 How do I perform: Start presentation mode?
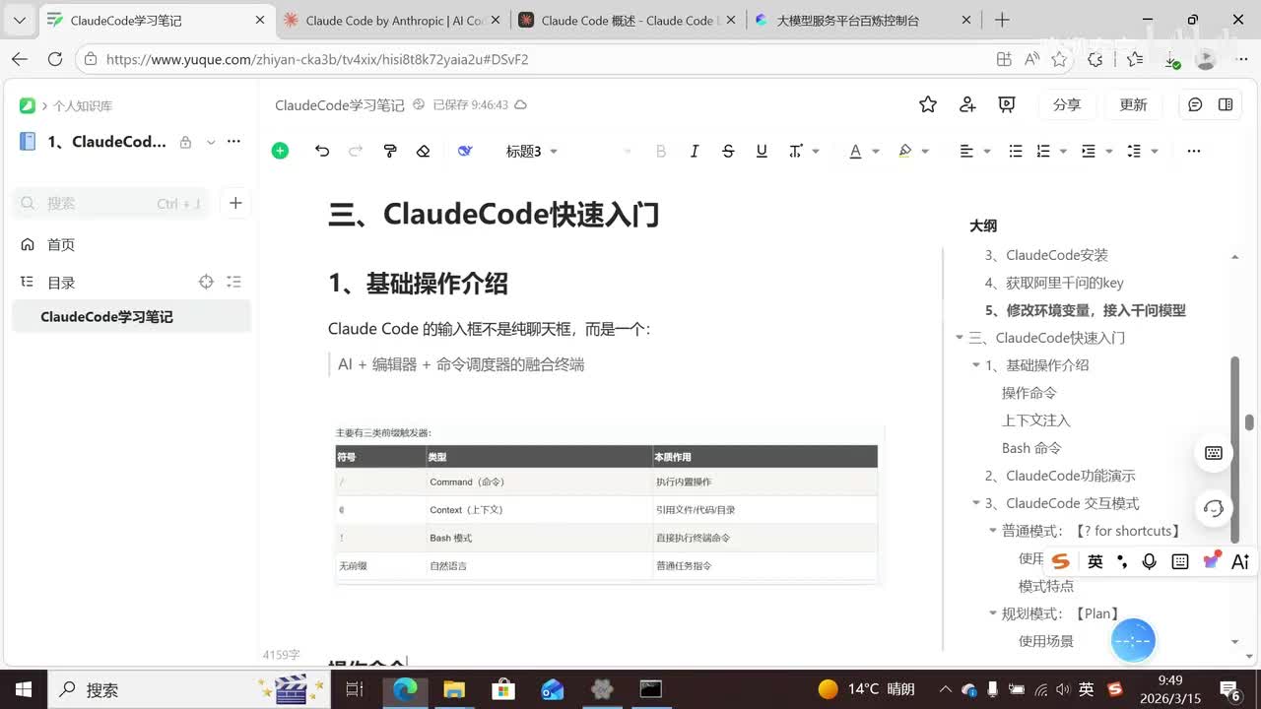click(x=1007, y=104)
